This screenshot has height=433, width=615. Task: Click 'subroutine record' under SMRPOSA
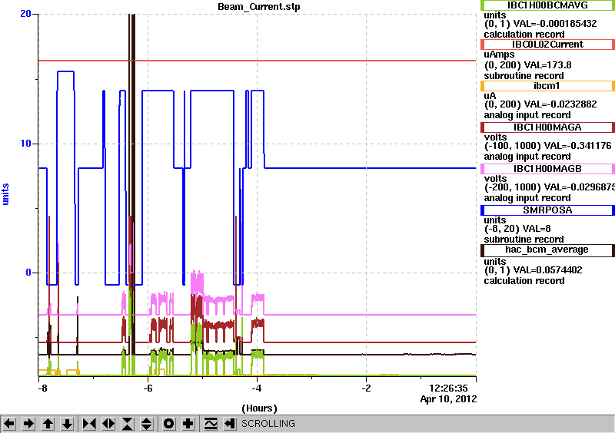(524, 240)
